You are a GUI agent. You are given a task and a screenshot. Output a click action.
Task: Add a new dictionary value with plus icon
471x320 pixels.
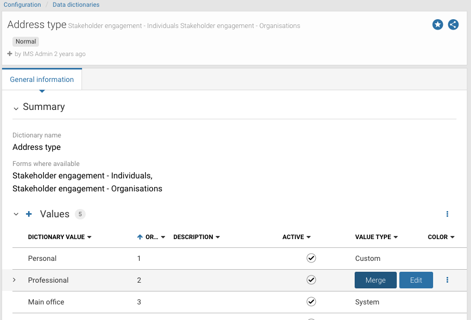point(29,214)
